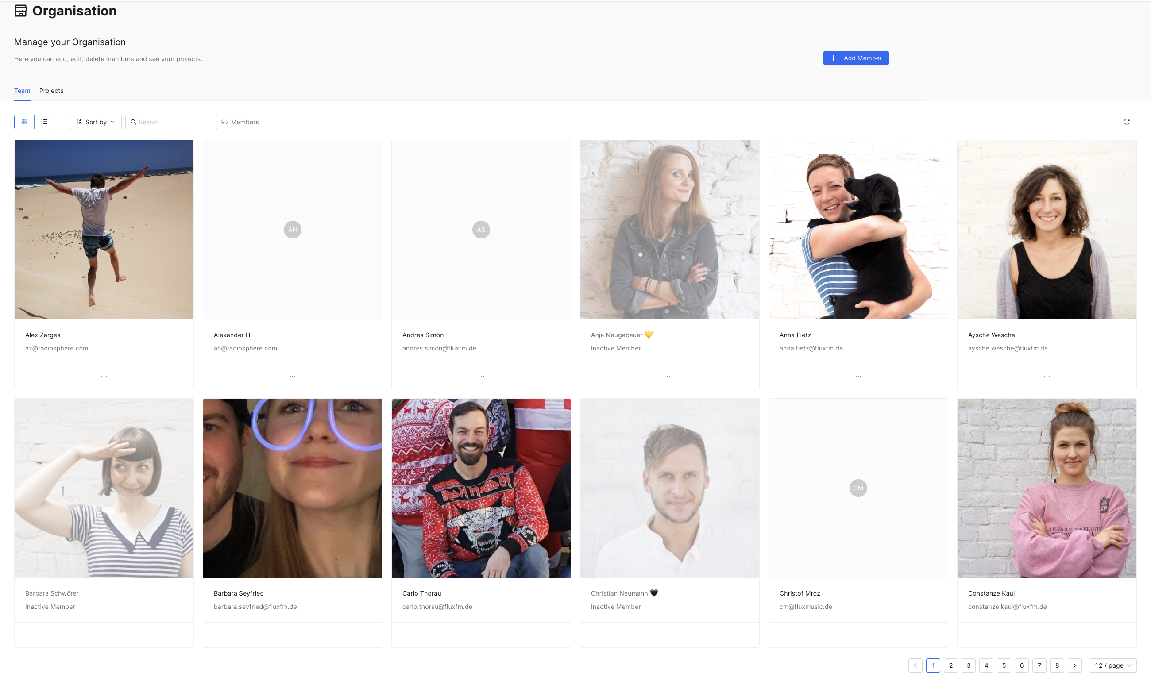The image size is (1151, 677).
Task: Click Carlo Thorau's Christmas sweater photo
Action: pos(481,488)
